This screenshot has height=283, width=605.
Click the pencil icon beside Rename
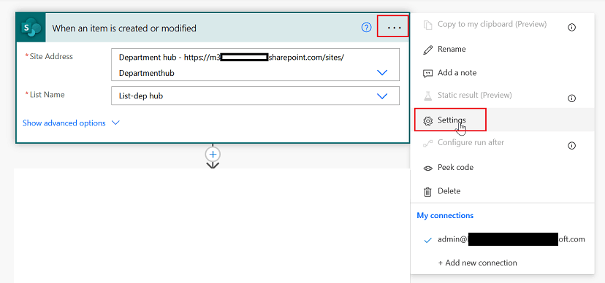tap(427, 50)
